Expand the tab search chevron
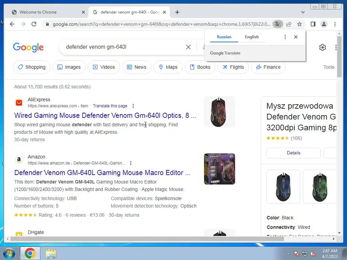This screenshot has width=347, height=260. (303, 12)
